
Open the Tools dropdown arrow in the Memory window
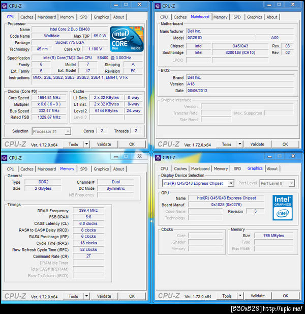pos(86,296)
